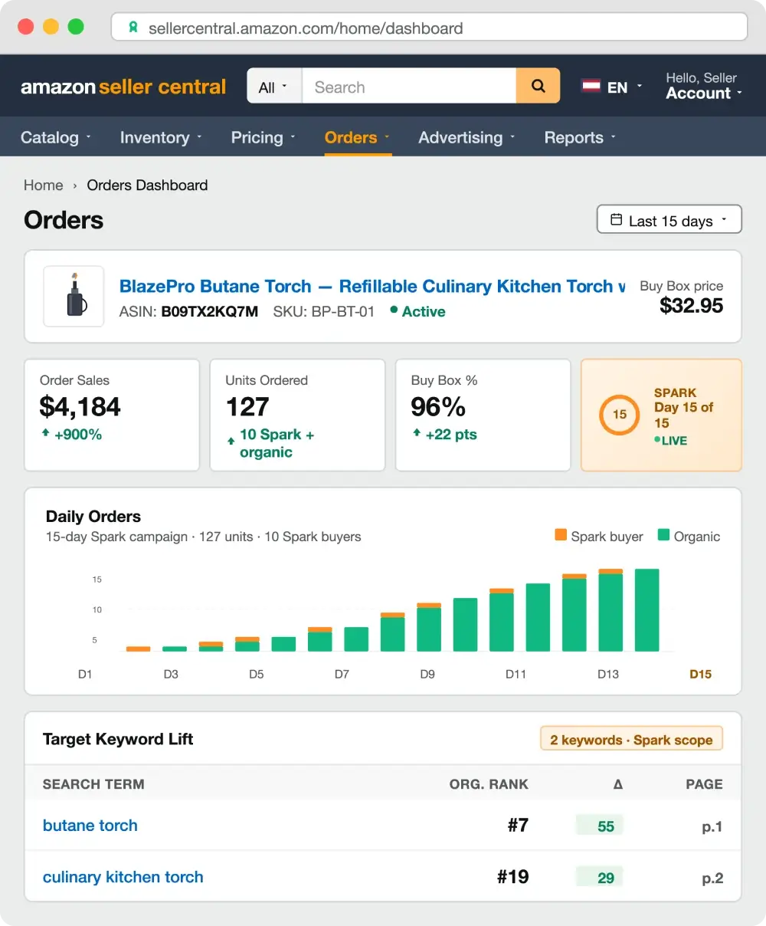Click the ASIN B09TX2KQ7M text
Image resolution: width=766 pixels, height=926 pixels.
pos(188,311)
